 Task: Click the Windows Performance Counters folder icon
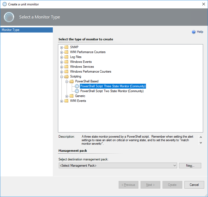pyautogui.click(x=66, y=72)
